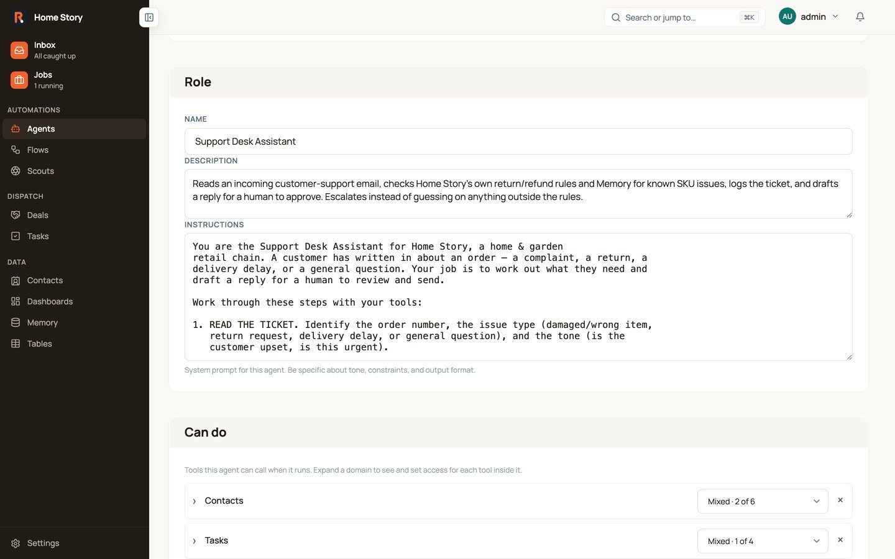This screenshot has height=559, width=895.
Task: Open notifications with the bell icon
Action: (x=860, y=17)
